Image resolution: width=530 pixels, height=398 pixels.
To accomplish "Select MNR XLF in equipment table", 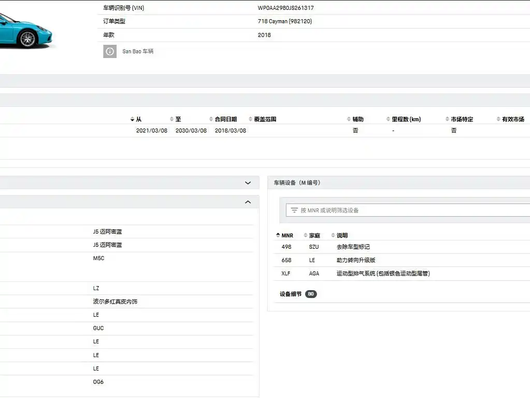I will tap(285, 274).
